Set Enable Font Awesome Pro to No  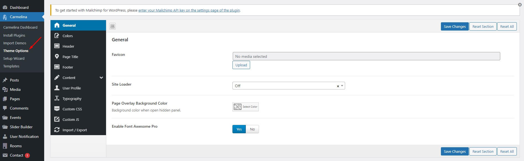tap(252, 129)
